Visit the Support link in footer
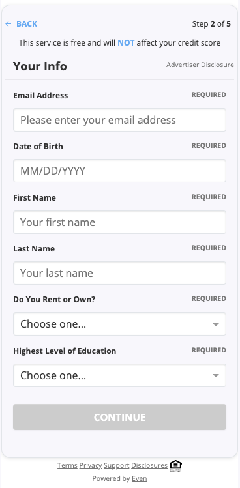 (117, 465)
